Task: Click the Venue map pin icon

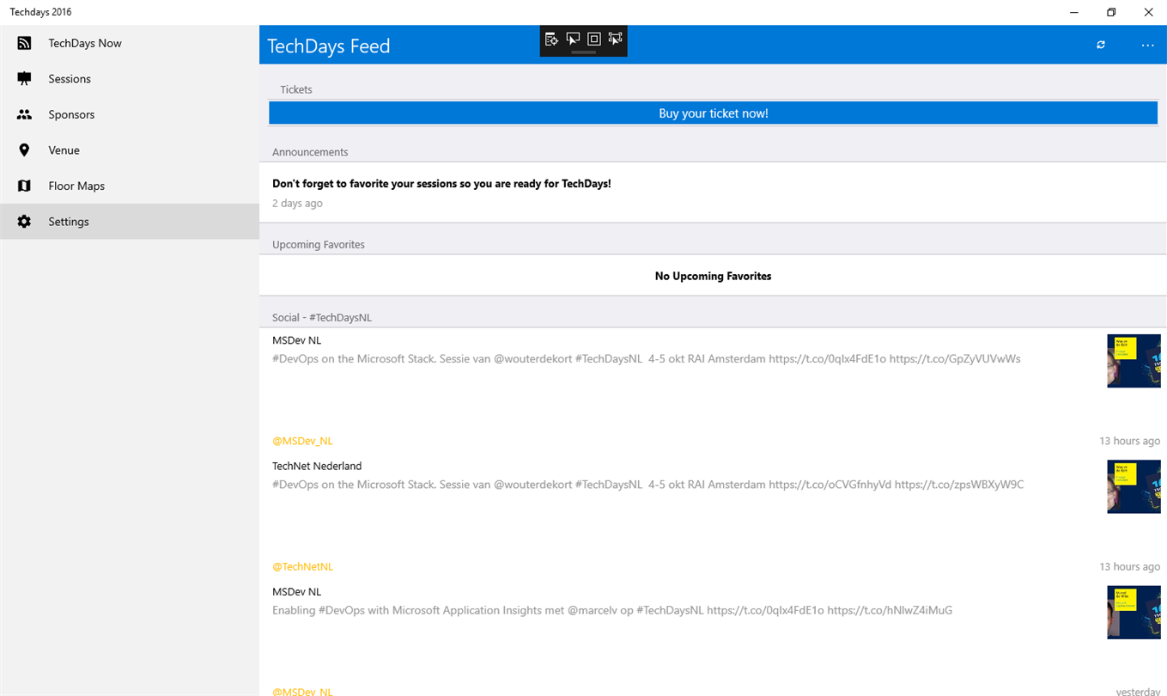Action: pos(24,150)
